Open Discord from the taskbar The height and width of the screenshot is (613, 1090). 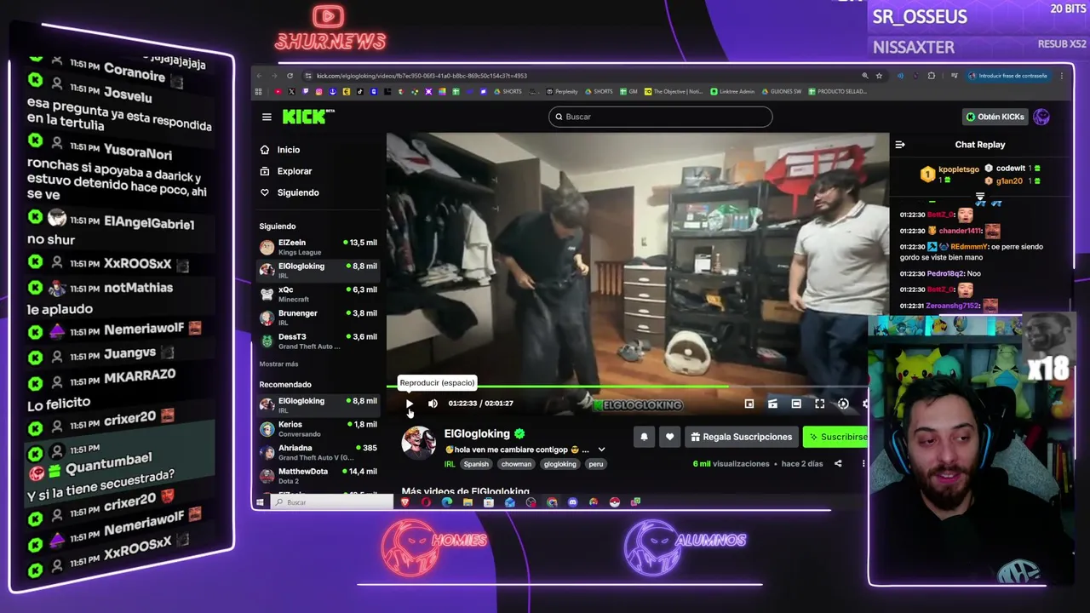click(572, 502)
